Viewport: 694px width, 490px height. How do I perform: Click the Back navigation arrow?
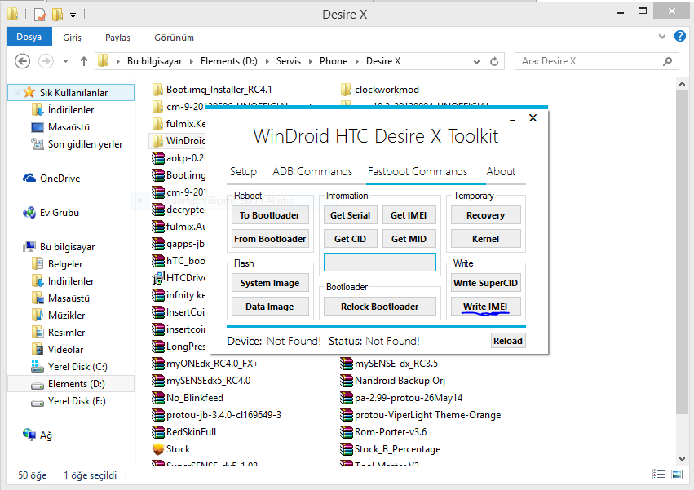point(23,61)
